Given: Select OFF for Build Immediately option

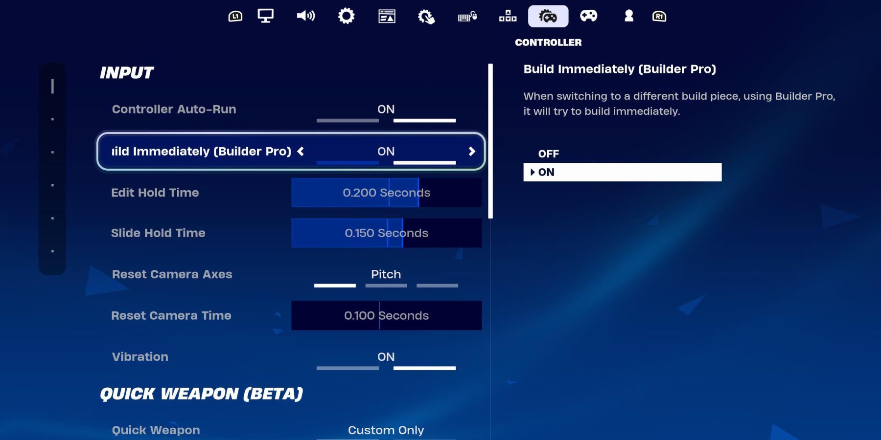Looking at the screenshot, I should click(x=549, y=154).
